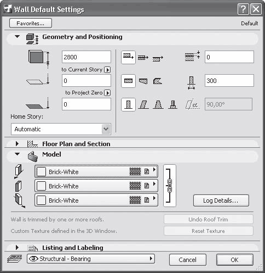Choose the trapezoid wall geometry icon

[143, 81]
